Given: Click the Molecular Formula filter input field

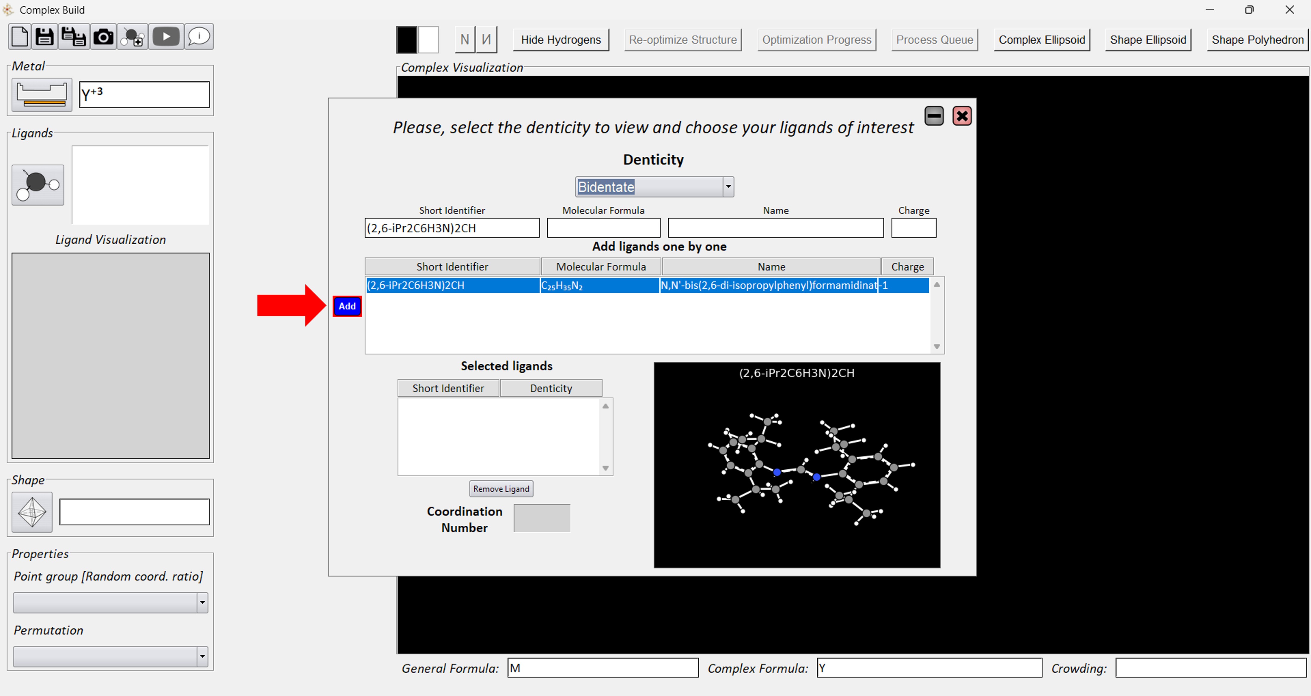Looking at the screenshot, I should 603,228.
